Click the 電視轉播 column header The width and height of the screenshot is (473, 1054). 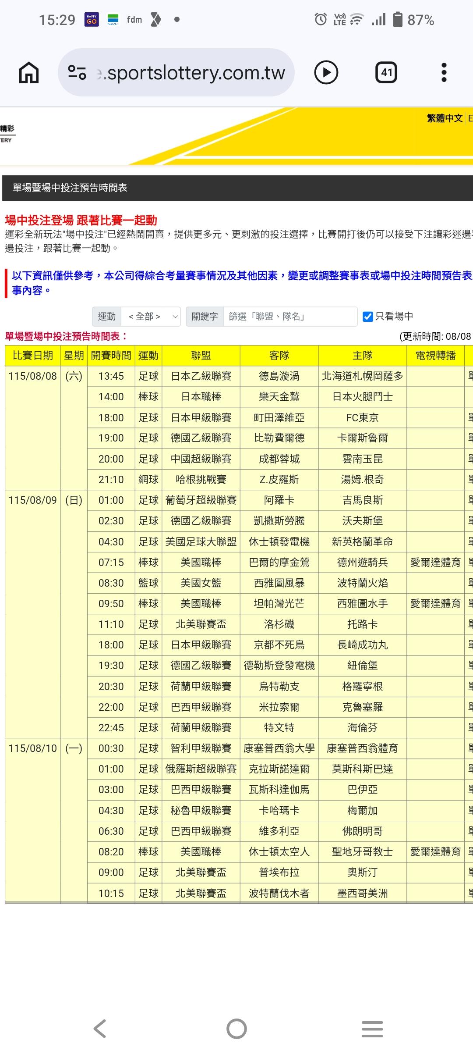(x=435, y=356)
